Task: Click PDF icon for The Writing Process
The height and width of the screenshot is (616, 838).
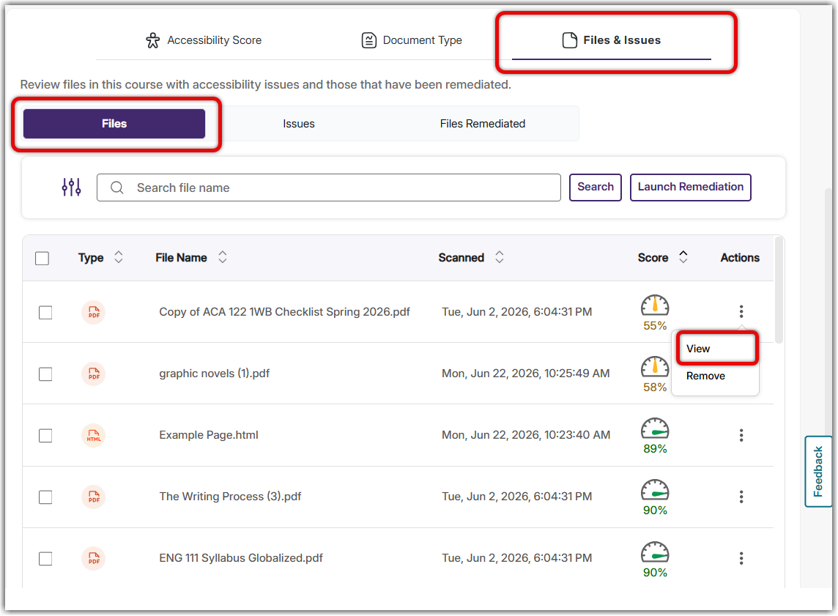Action: (x=94, y=497)
